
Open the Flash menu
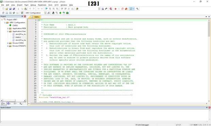(x=27, y=5)
